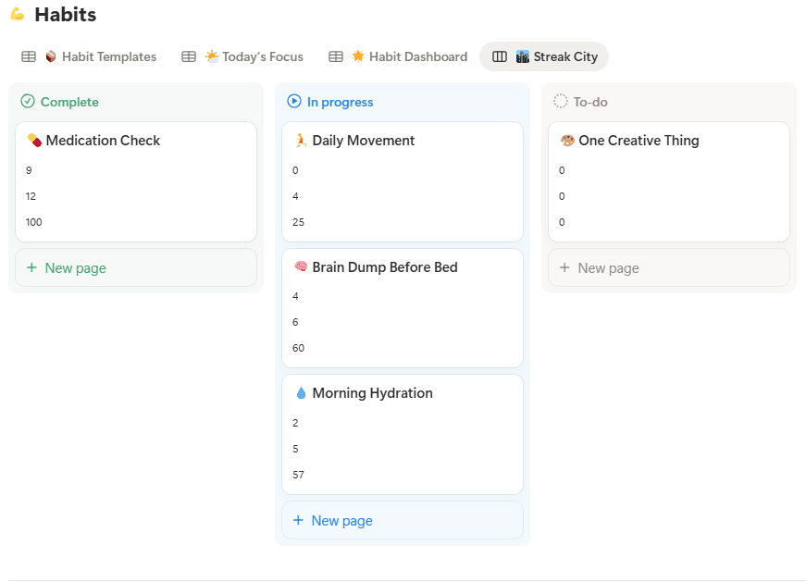The height and width of the screenshot is (582, 806).
Task: Open the Medication Check card title
Action: coord(103,141)
